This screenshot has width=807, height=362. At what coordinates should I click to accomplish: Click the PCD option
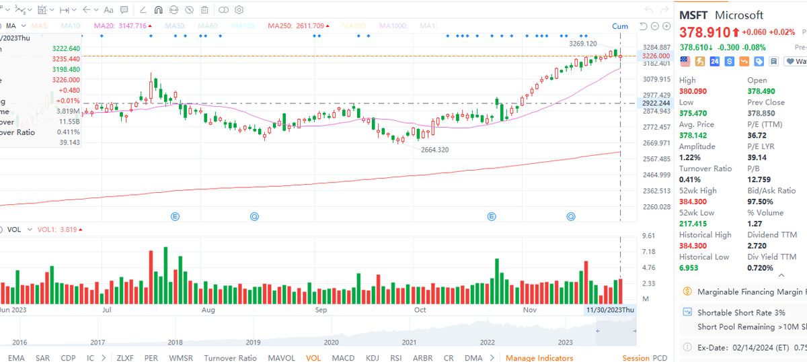click(x=660, y=358)
